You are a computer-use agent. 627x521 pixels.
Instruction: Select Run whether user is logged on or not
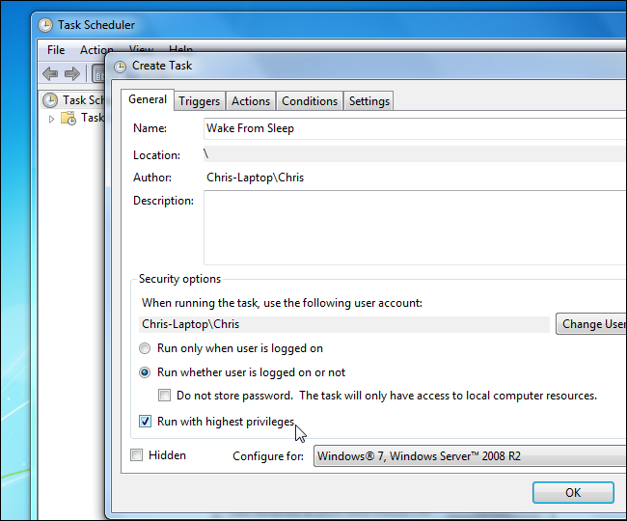click(145, 372)
